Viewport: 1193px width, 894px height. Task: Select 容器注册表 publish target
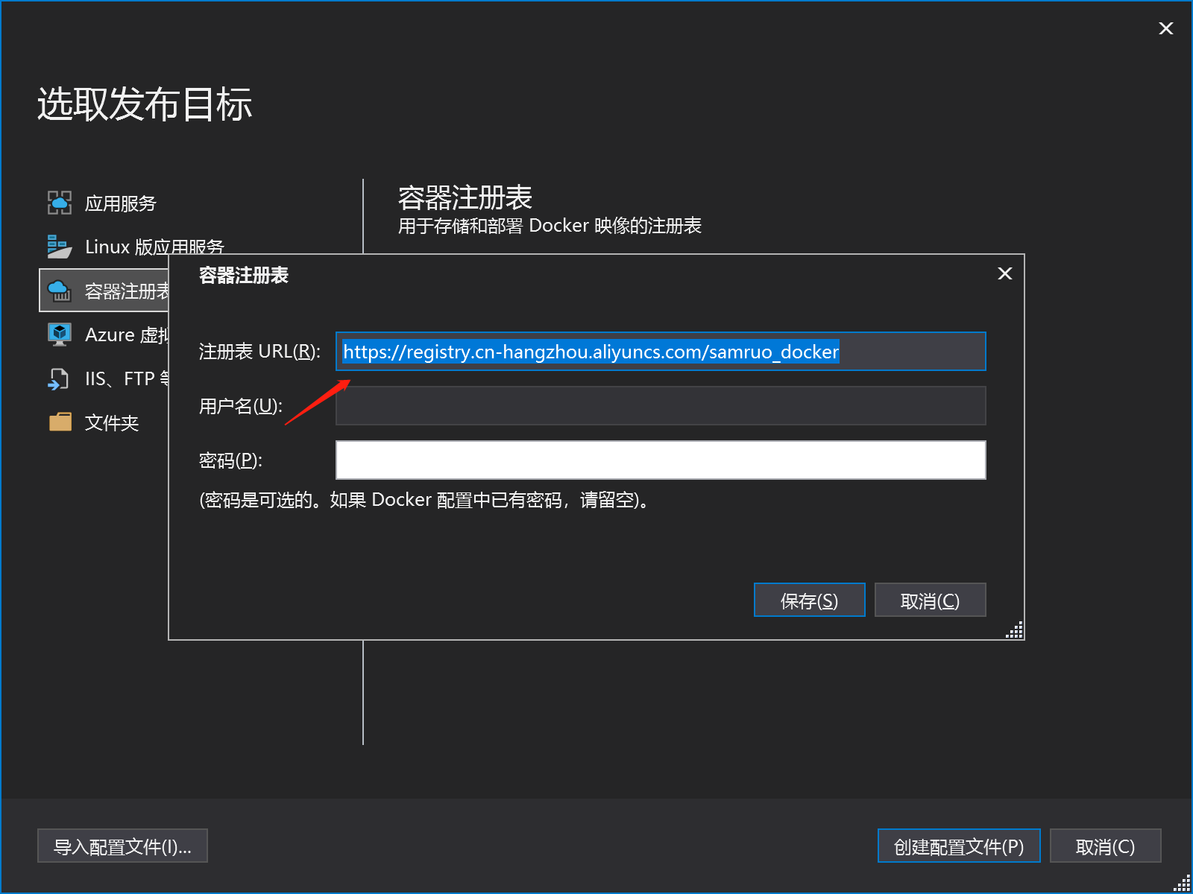coord(104,291)
